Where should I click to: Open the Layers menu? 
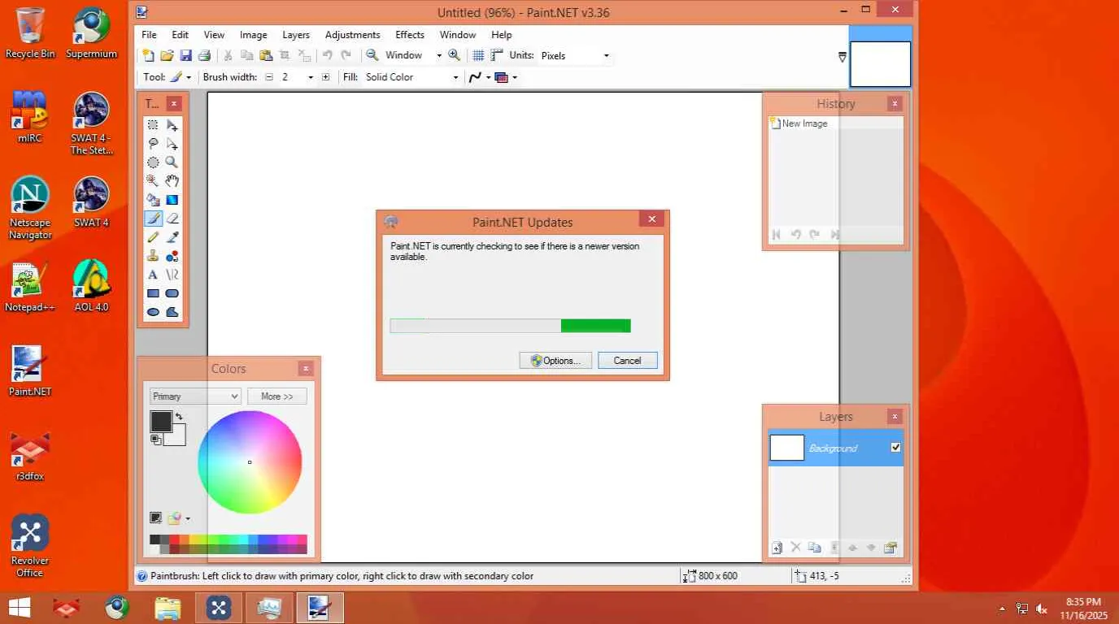296,35
